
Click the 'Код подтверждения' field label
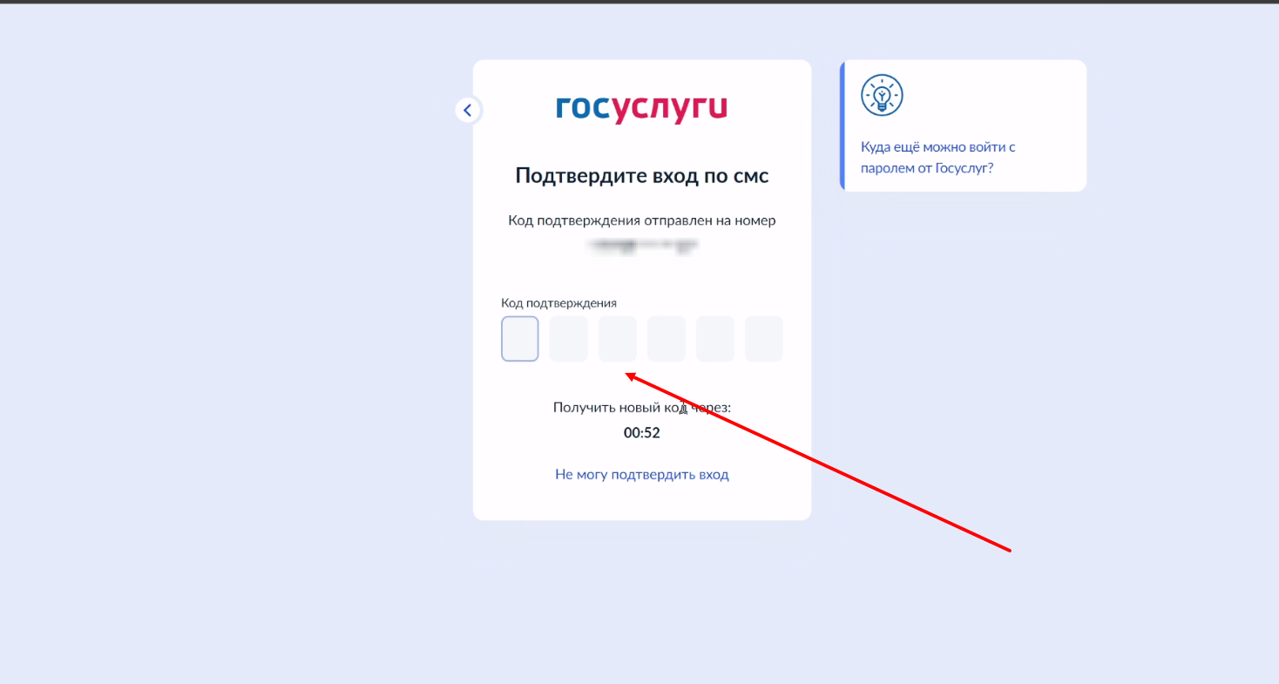click(x=558, y=303)
